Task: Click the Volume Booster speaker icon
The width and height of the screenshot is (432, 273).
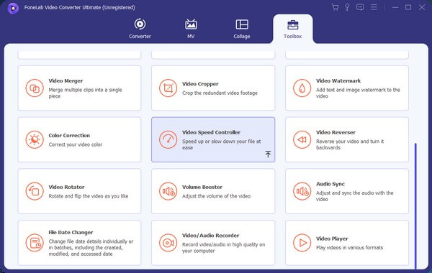Action: 168,191
